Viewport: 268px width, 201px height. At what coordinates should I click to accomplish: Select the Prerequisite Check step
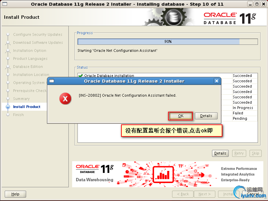(x=30, y=91)
